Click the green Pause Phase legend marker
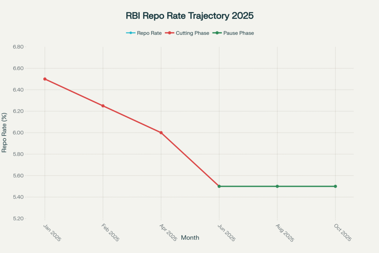The width and height of the screenshot is (379, 253). (217, 33)
